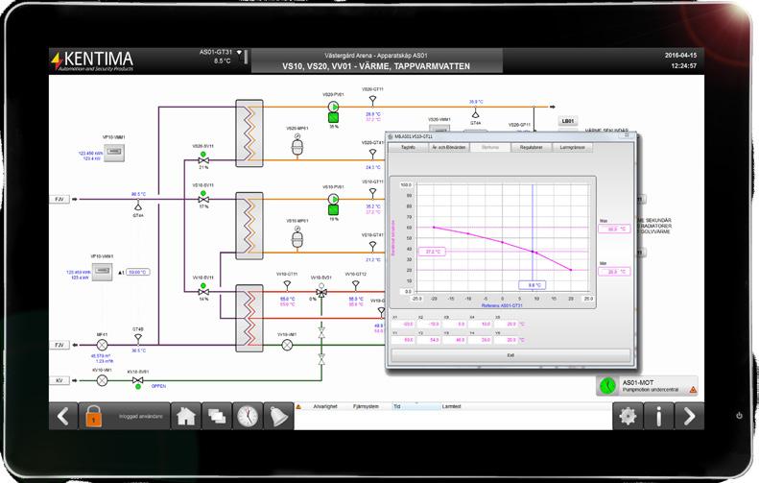Click the FJV supply label button
The image size is (759, 483).
tap(59, 199)
